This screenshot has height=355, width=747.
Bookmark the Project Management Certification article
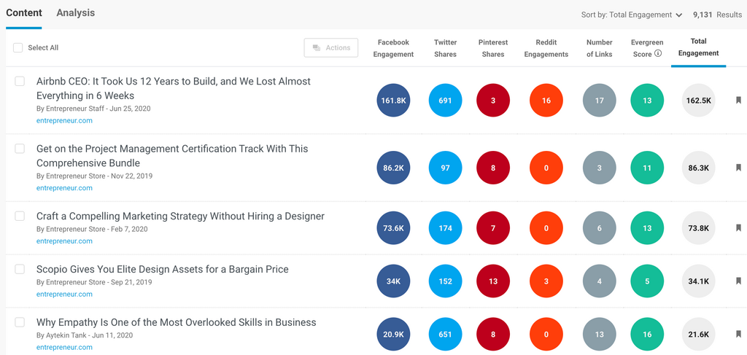pyautogui.click(x=738, y=168)
